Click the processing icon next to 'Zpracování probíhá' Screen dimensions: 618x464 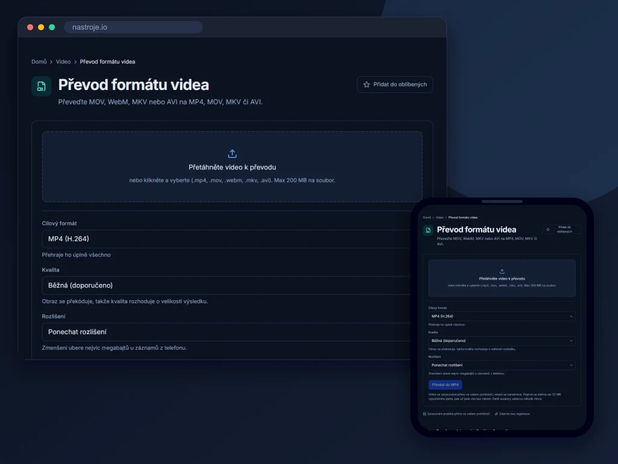pyautogui.click(x=424, y=414)
